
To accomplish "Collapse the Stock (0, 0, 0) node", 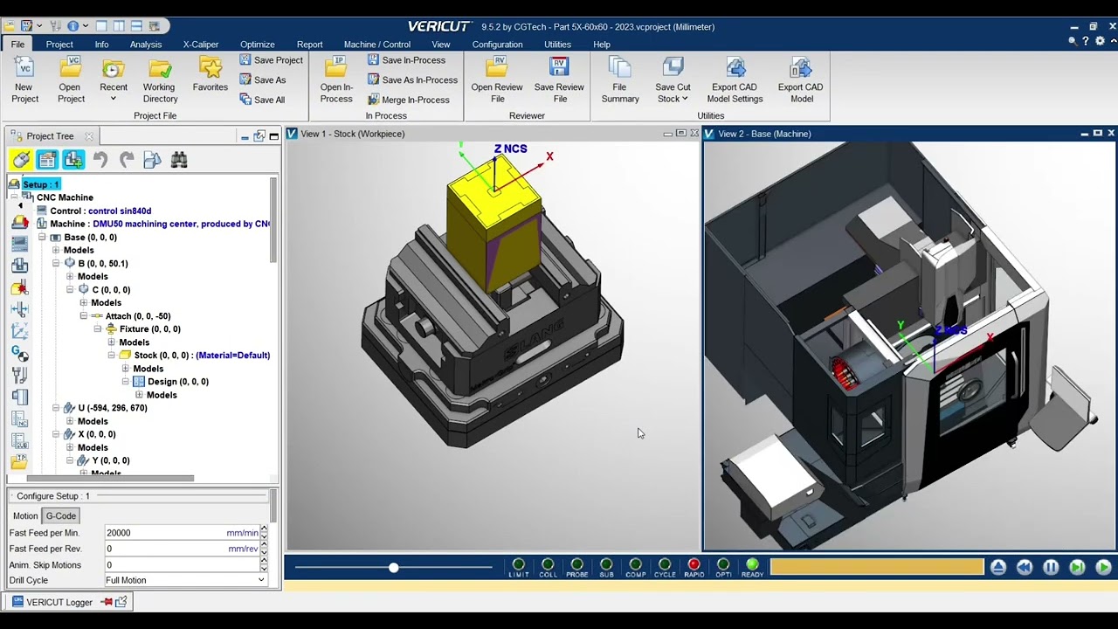I will click(112, 356).
